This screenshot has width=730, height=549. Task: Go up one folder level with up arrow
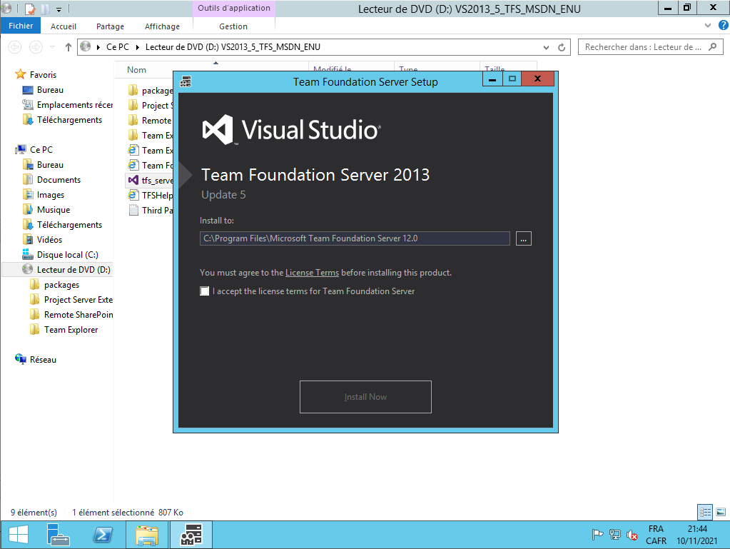69,47
